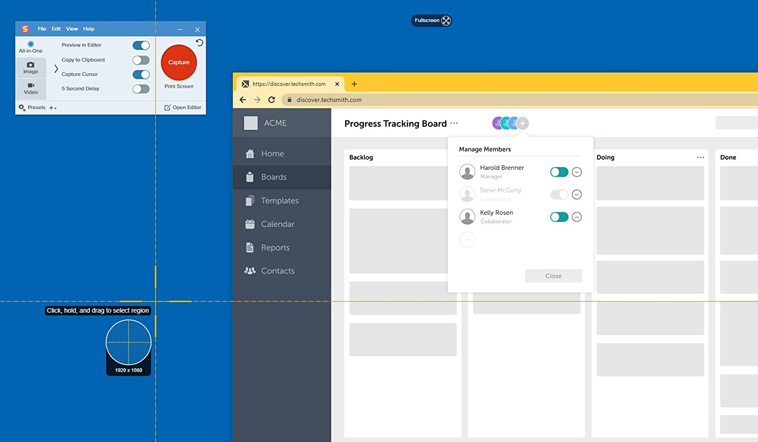Open a new browser tab
Viewport: 758px width, 442px height.
click(354, 84)
